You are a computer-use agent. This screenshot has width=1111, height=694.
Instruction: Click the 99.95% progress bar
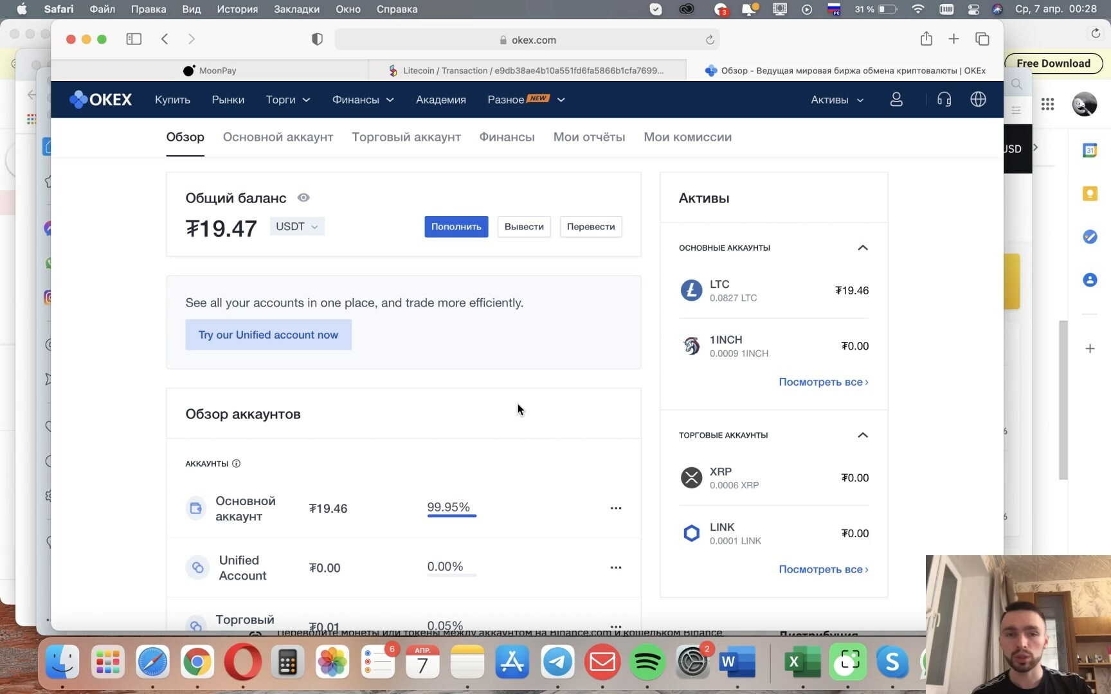[451, 515]
